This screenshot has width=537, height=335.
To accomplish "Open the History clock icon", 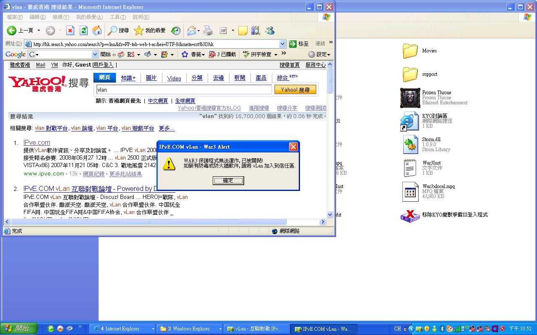I will click(x=176, y=31).
